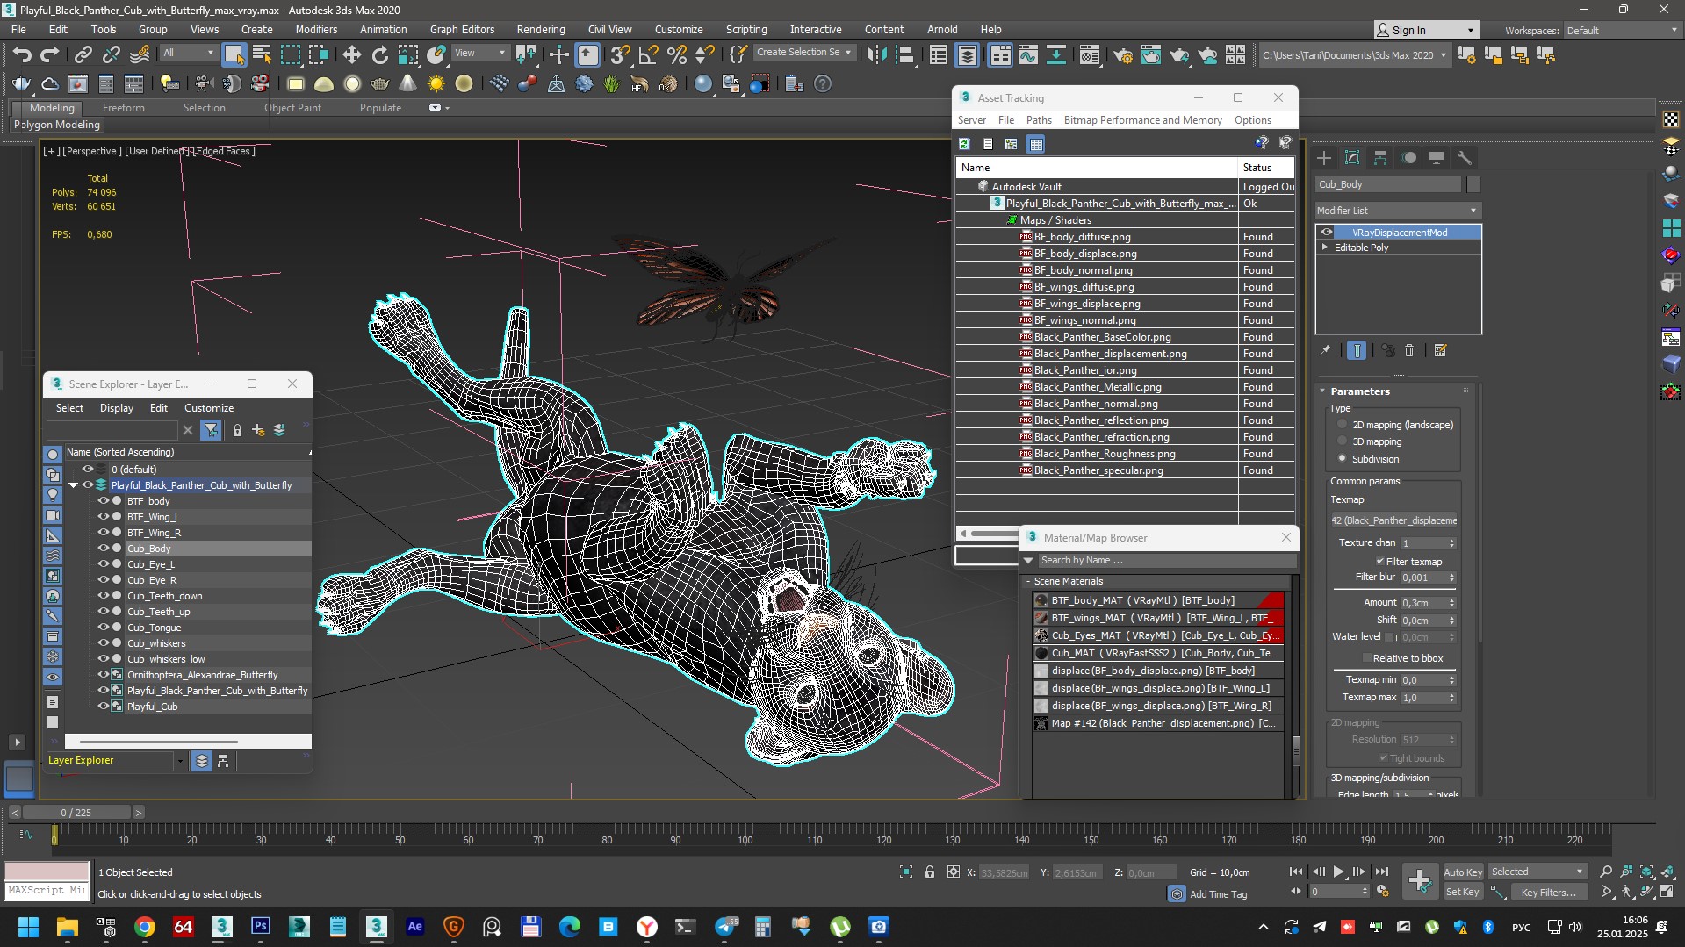Screen dimensions: 1685x947
Task: Open Customize menu in Scene Explorer
Action: [209, 408]
